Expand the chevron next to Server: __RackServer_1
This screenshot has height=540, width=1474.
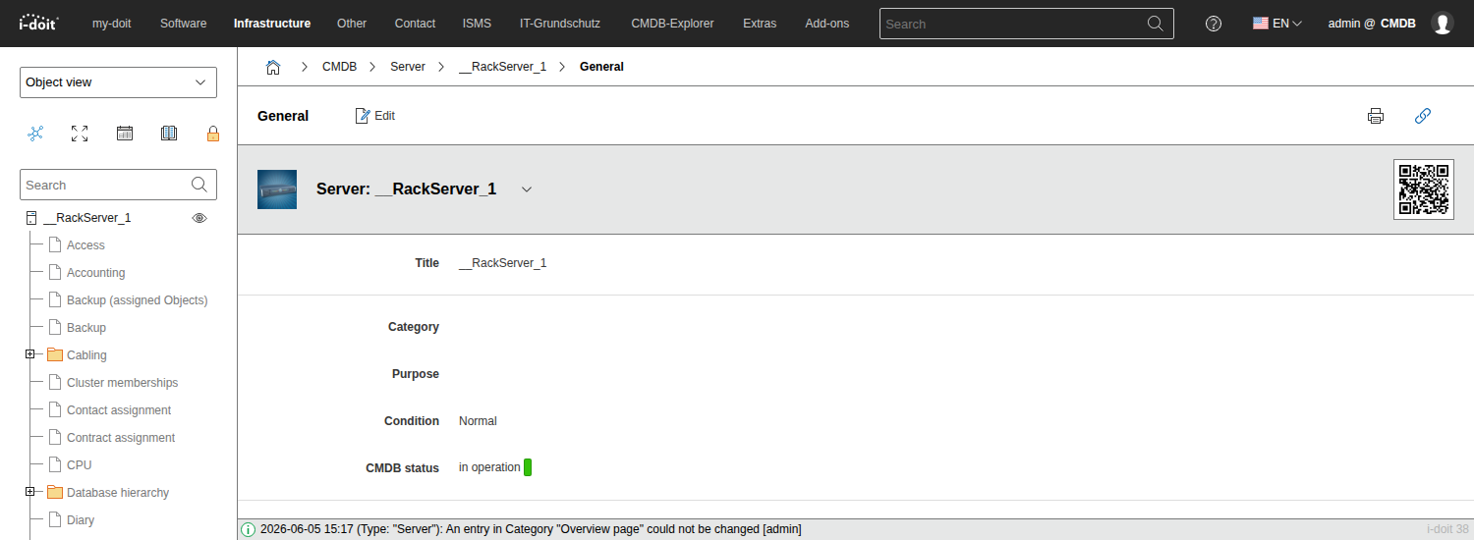click(527, 189)
